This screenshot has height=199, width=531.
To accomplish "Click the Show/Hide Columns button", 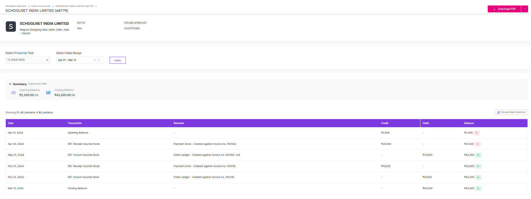I will [x=511, y=112].
